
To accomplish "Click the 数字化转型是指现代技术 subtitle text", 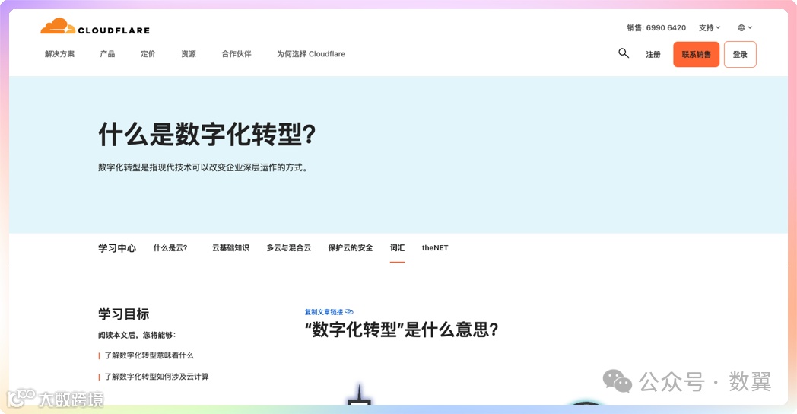I will click(x=203, y=167).
